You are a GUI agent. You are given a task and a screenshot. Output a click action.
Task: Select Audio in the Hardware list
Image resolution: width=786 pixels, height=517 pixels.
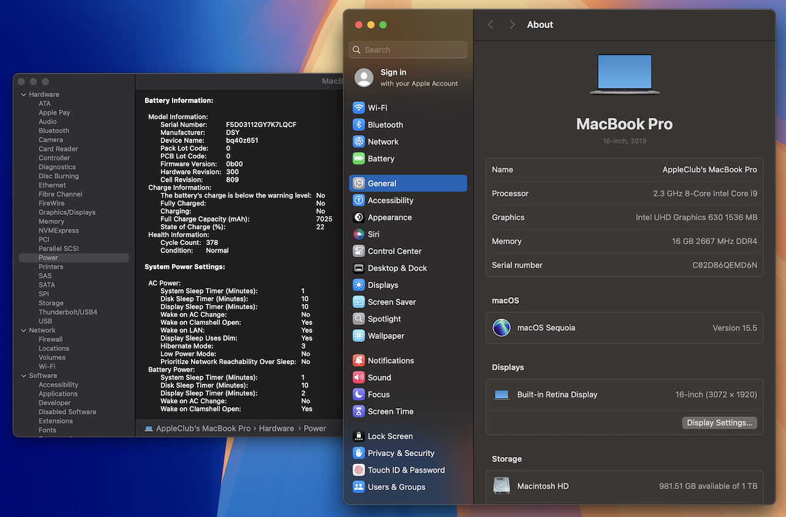pyautogui.click(x=48, y=122)
